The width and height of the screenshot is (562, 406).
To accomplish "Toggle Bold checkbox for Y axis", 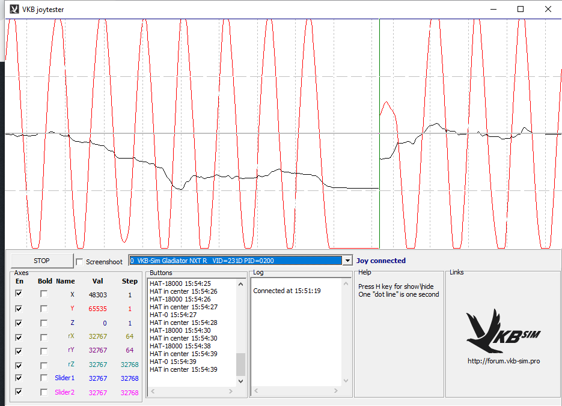I will click(44, 308).
